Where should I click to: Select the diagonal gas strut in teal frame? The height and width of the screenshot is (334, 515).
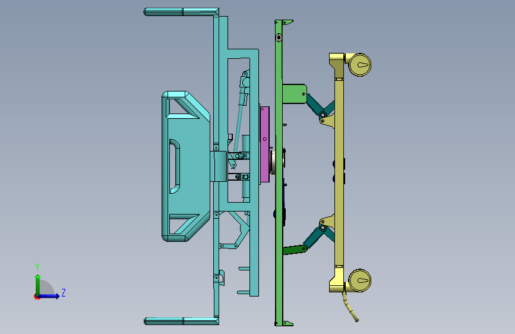pos(241,116)
